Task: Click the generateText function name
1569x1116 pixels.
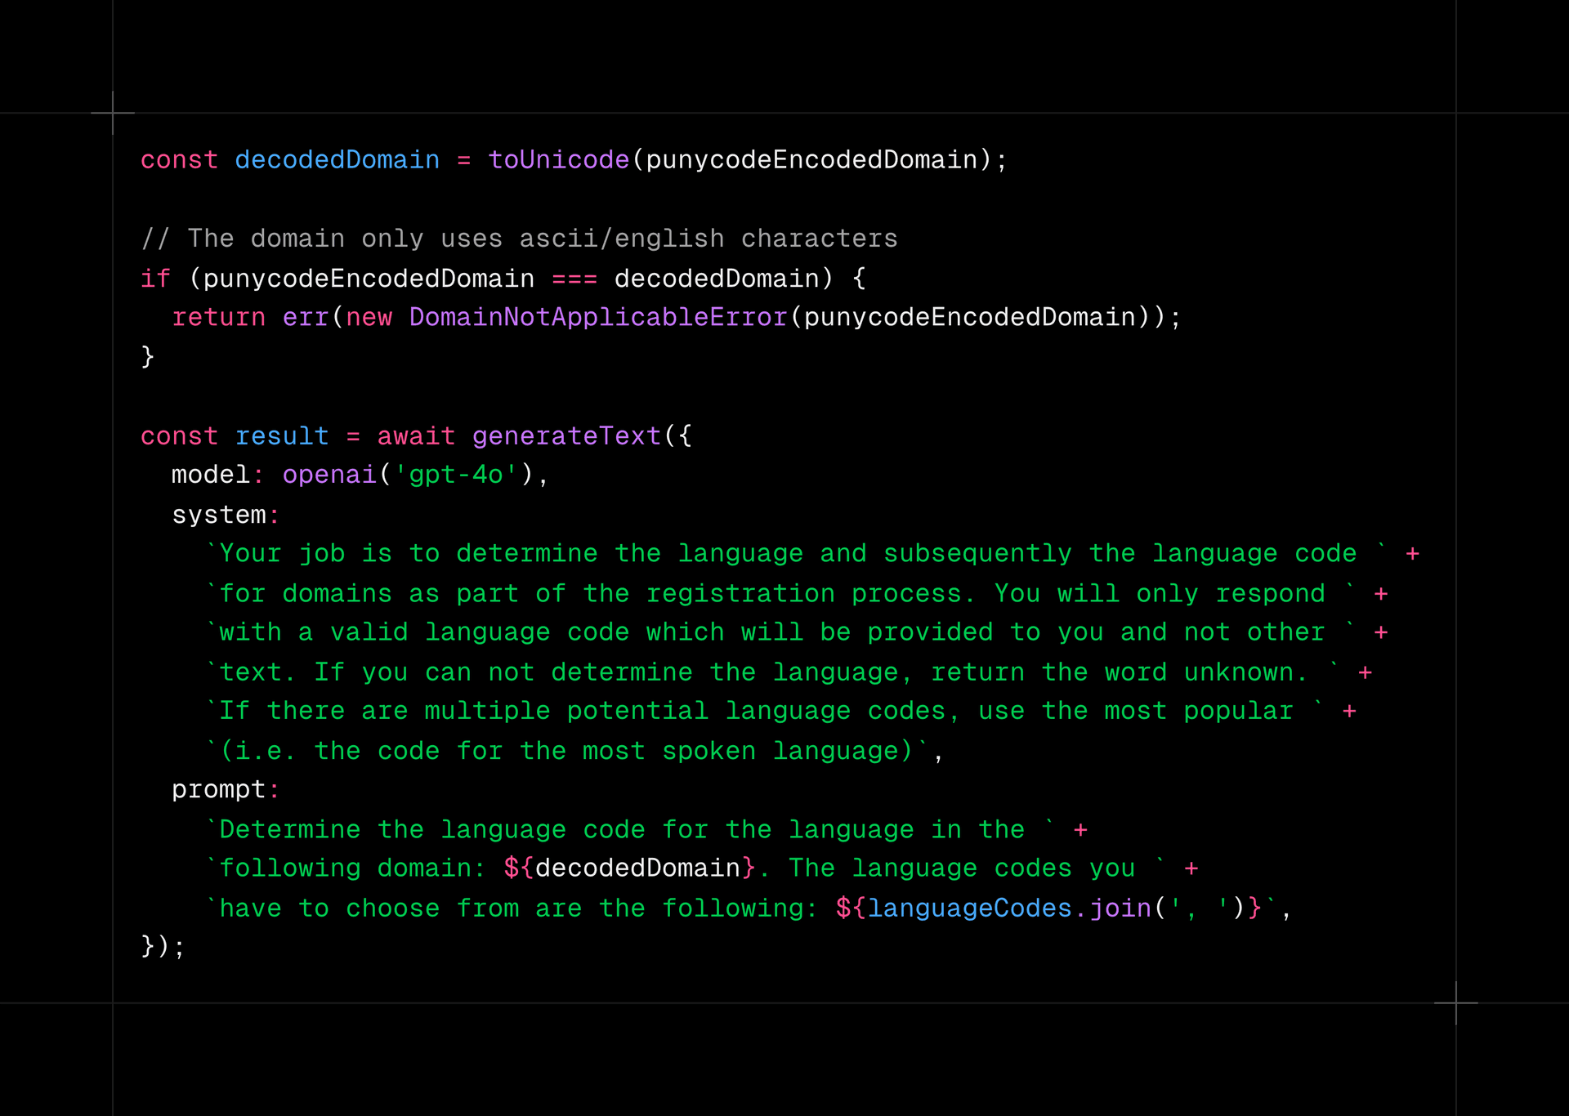Action: point(566,436)
